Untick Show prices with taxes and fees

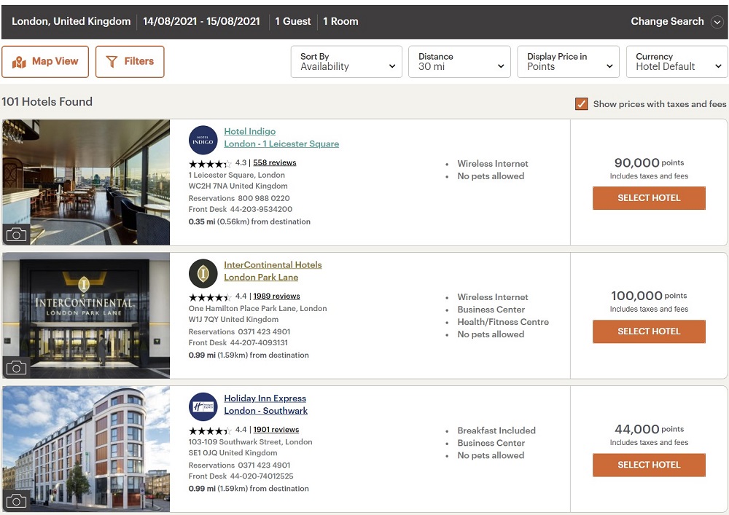[x=581, y=104]
